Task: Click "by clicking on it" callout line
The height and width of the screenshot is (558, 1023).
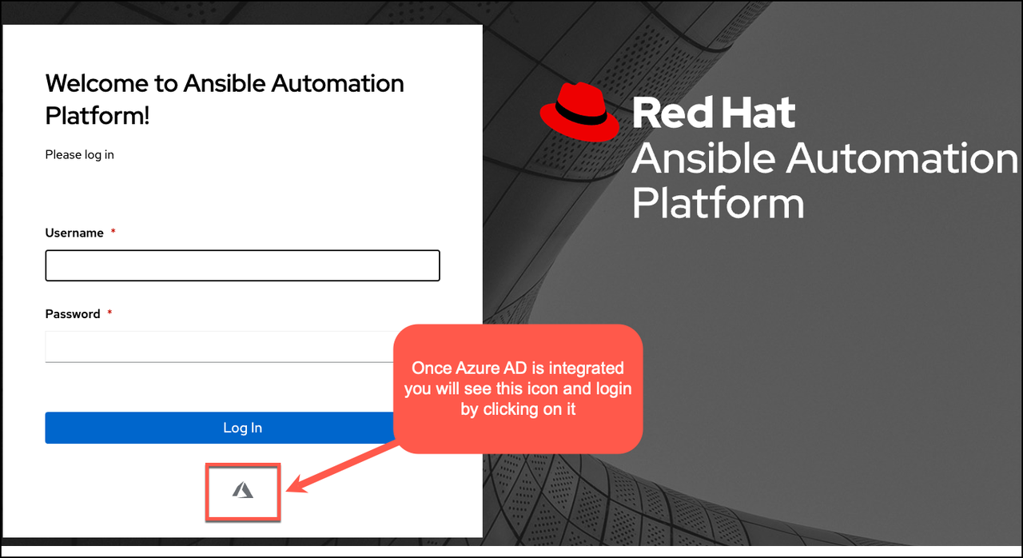Action: point(518,410)
